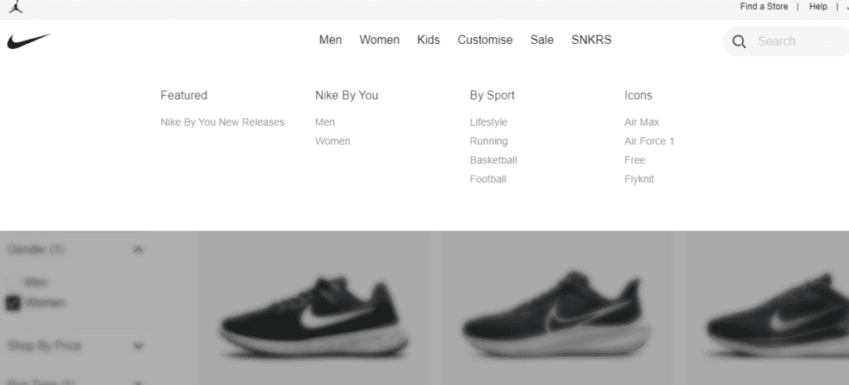
Task: Click Find a Store link
Action: tap(764, 7)
